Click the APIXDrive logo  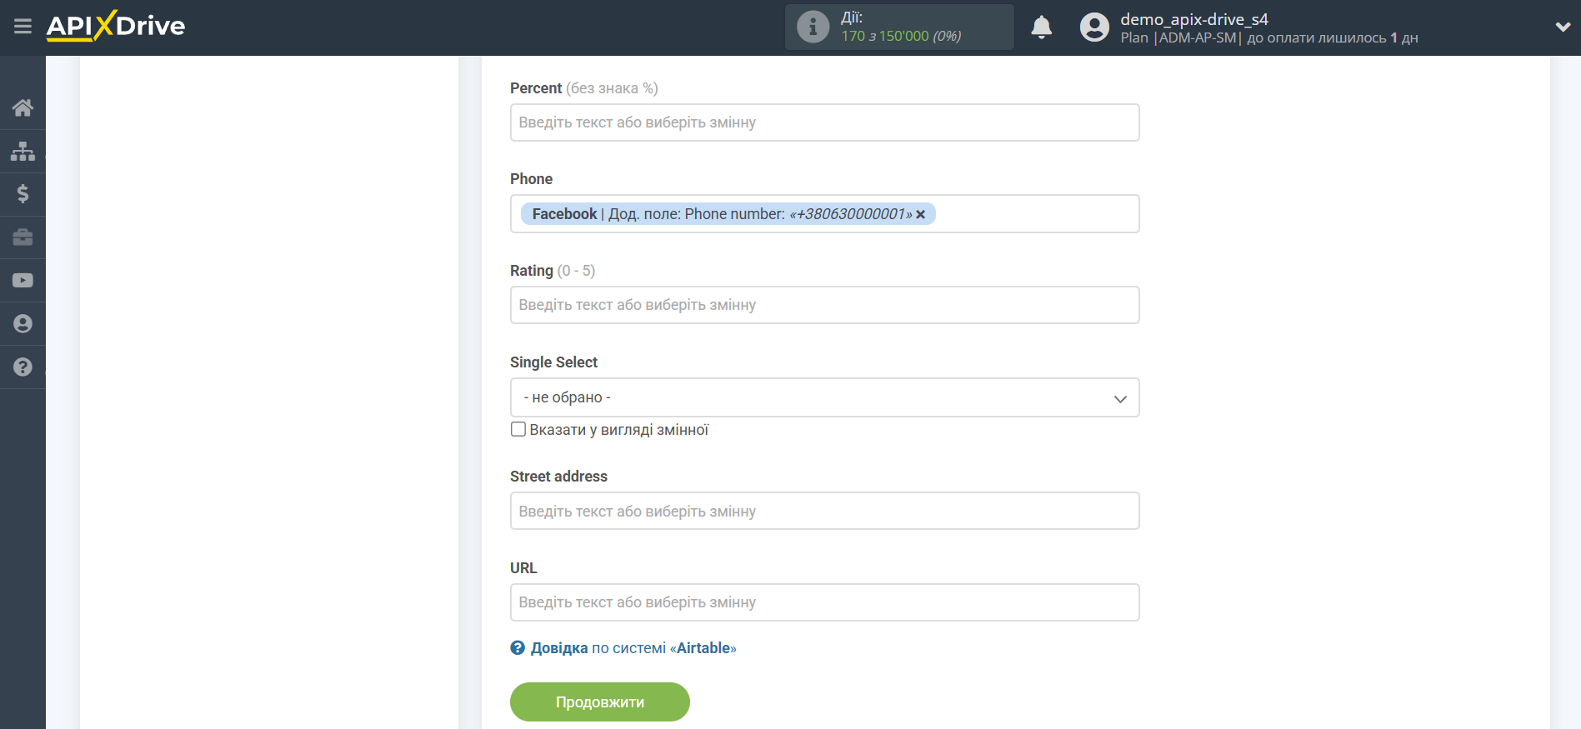116,27
